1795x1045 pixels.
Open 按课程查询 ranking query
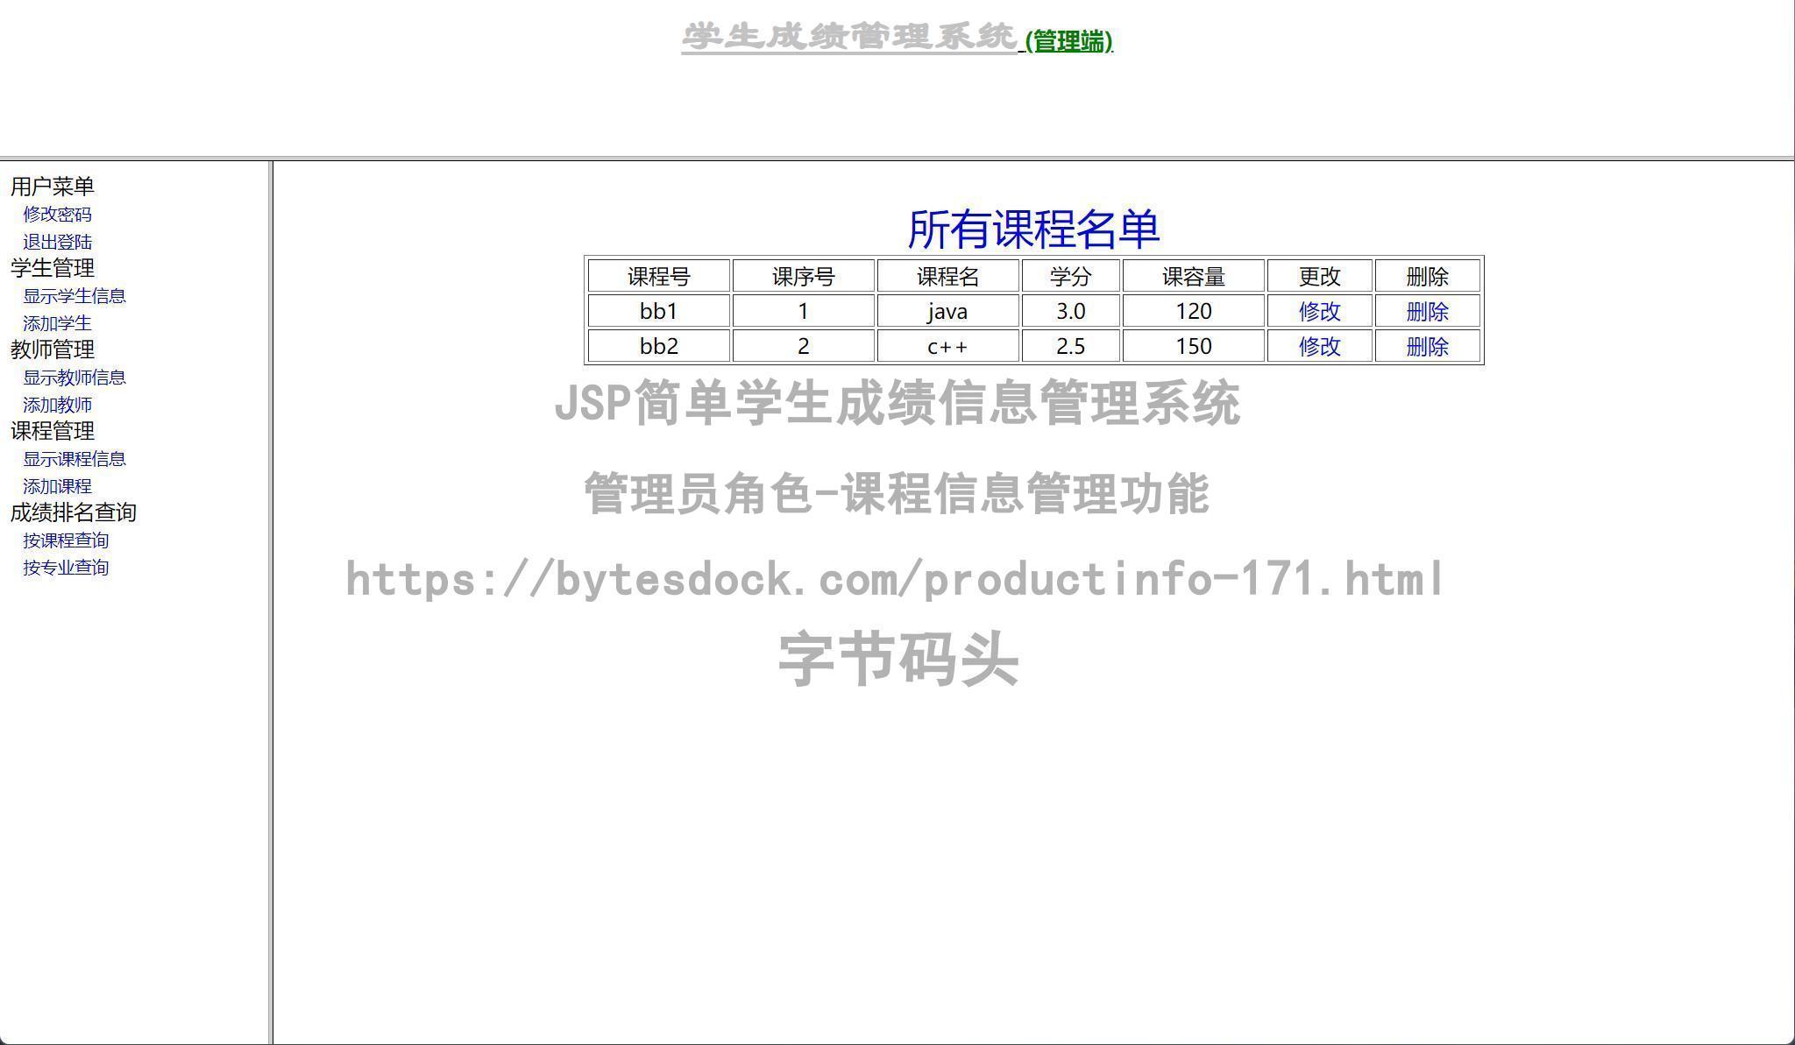click(x=66, y=540)
